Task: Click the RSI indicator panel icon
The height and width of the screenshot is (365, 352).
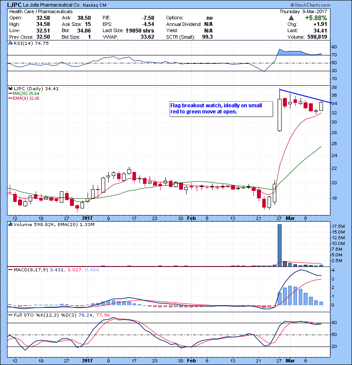Action: (x=10, y=43)
